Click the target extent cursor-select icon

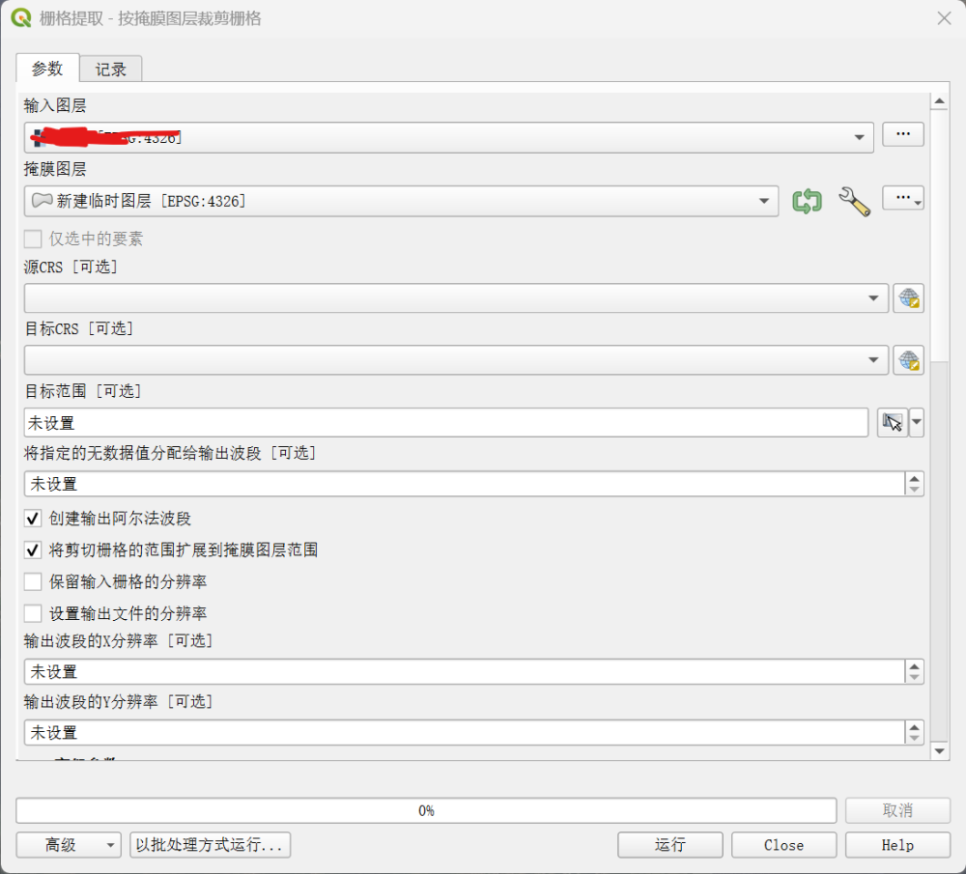click(x=892, y=423)
